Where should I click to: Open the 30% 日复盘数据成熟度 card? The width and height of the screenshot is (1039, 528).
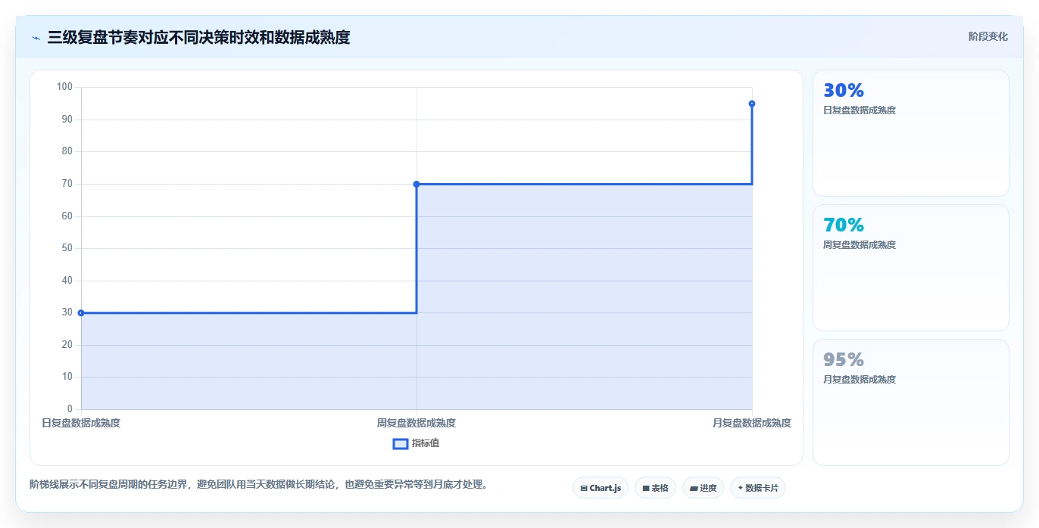(x=911, y=133)
